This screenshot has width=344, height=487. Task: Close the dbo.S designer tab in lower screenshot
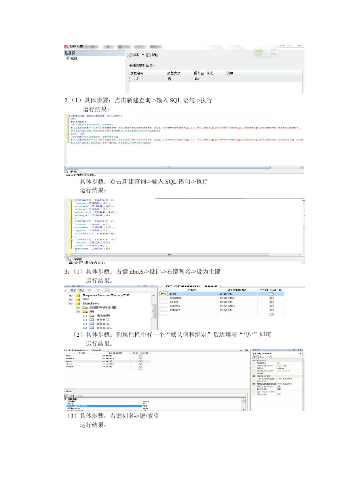(246, 351)
